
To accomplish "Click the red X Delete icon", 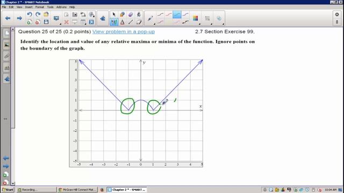I will tap(67, 22).
